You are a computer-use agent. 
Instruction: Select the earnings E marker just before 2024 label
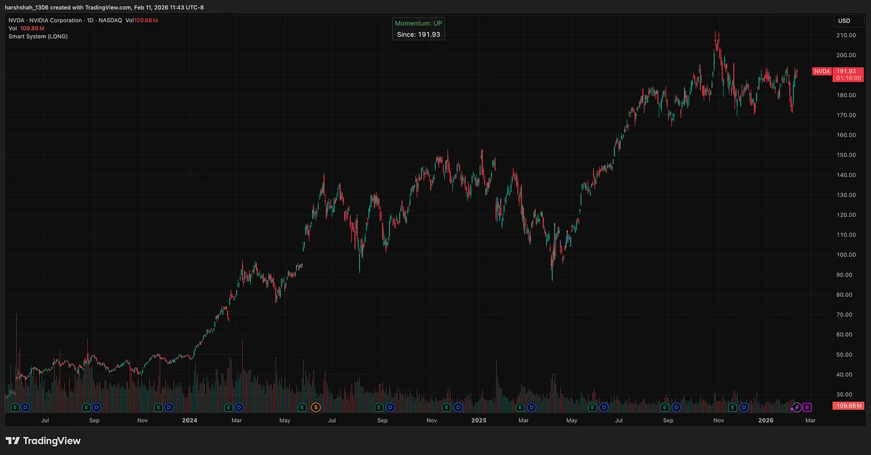click(158, 407)
